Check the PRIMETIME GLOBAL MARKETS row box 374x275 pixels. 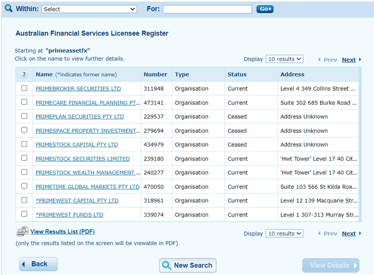click(x=24, y=186)
